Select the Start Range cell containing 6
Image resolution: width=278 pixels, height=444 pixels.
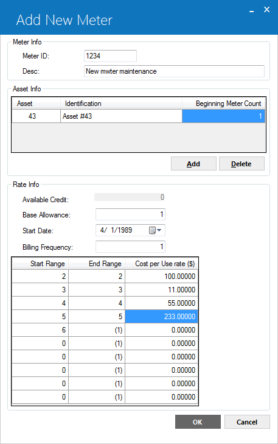40,330
